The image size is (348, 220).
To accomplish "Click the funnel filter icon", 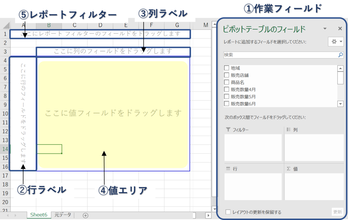I will 228,130.
